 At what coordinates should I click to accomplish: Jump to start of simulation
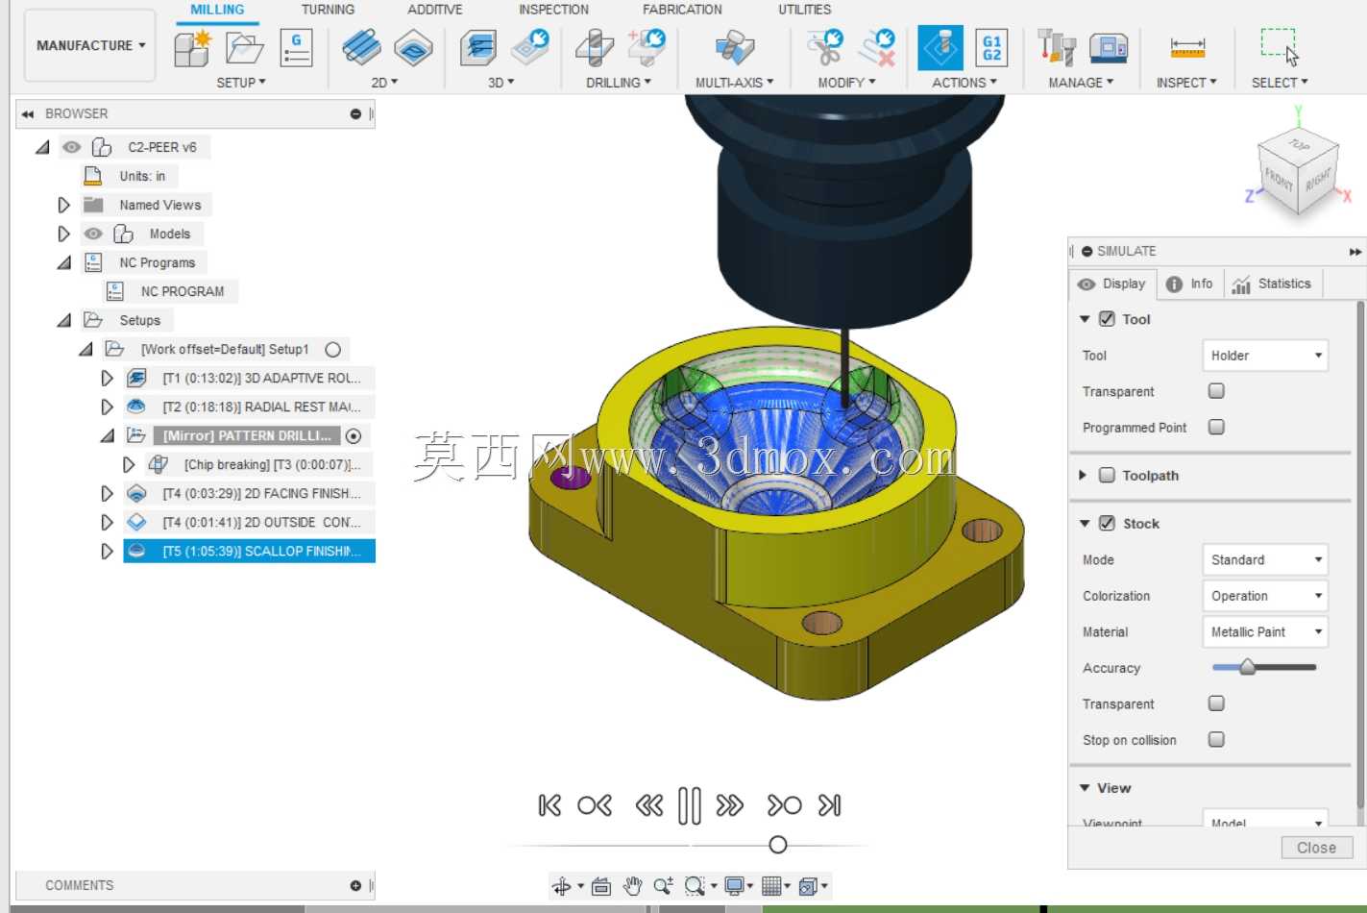(549, 805)
